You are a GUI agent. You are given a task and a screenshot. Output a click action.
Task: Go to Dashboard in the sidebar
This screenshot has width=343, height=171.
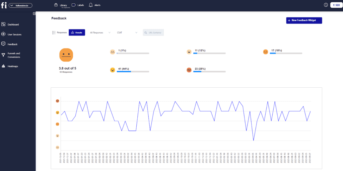[13, 24]
